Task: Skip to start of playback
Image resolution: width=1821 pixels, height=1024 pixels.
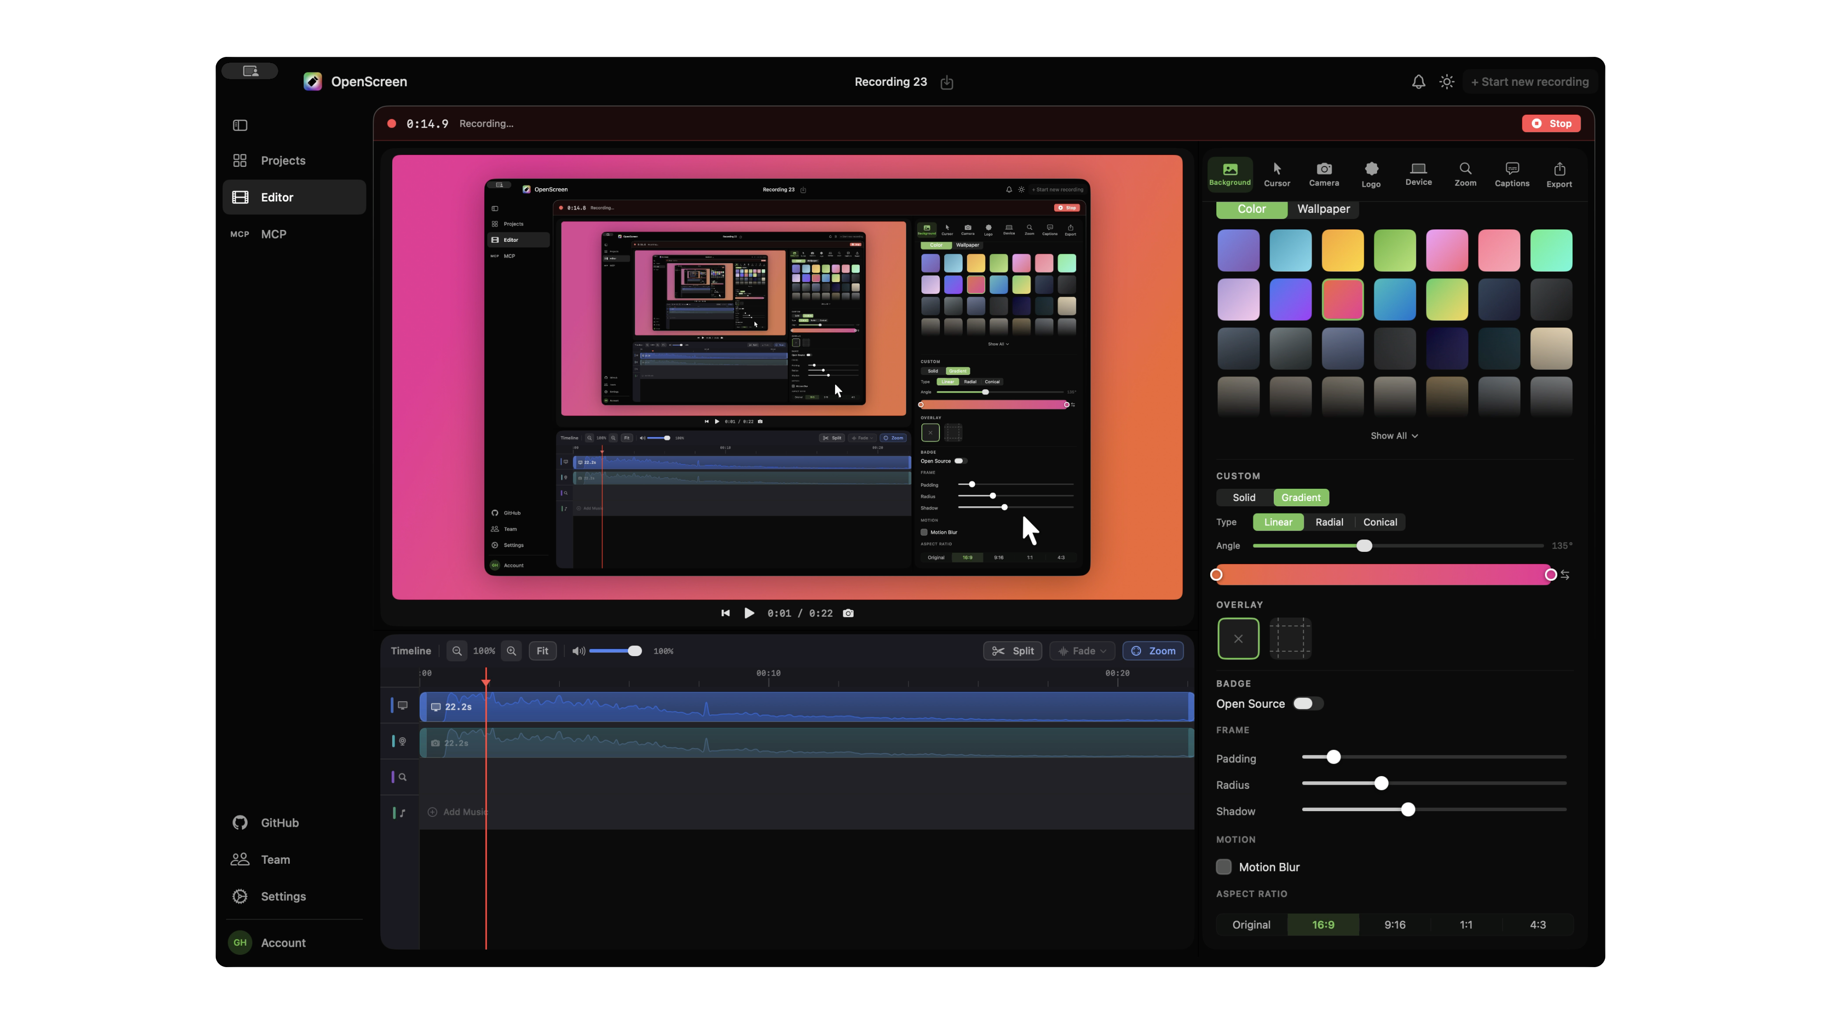Action: point(725,613)
